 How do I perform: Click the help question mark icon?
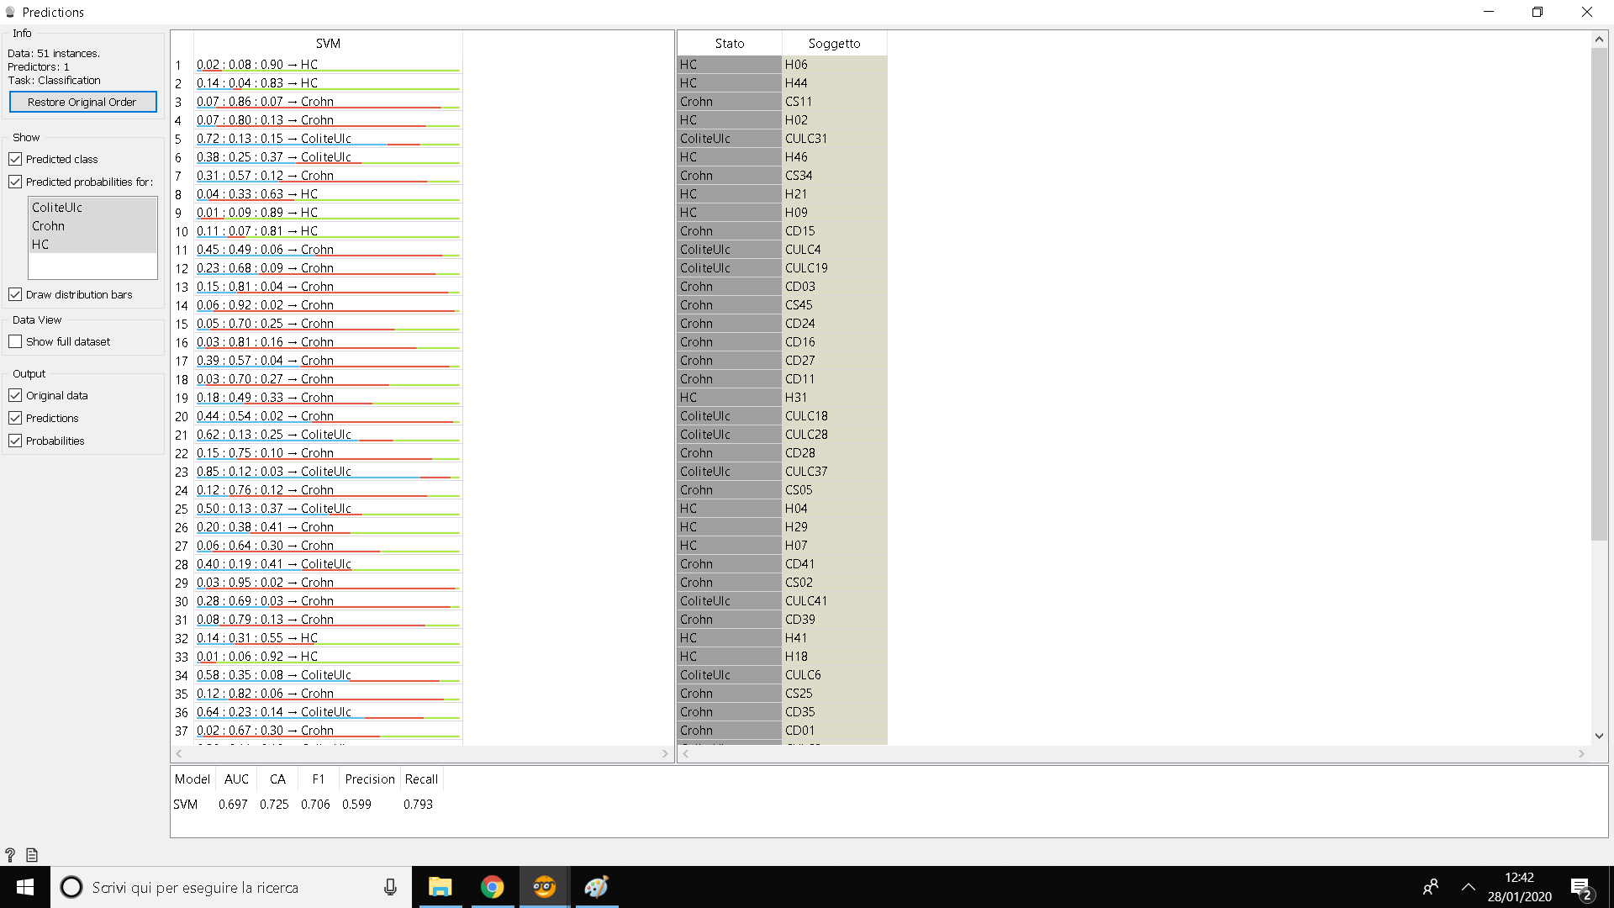click(x=9, y=854)
